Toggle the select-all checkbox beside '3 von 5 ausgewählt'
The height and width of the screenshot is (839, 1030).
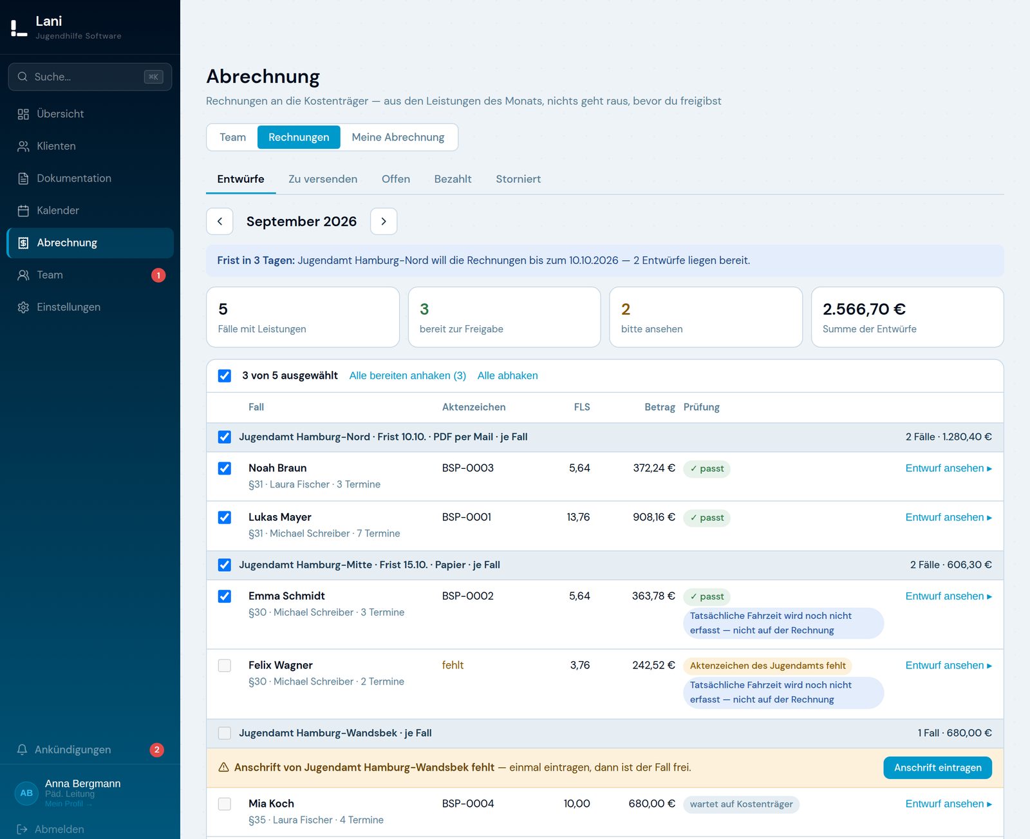[225, 375]
